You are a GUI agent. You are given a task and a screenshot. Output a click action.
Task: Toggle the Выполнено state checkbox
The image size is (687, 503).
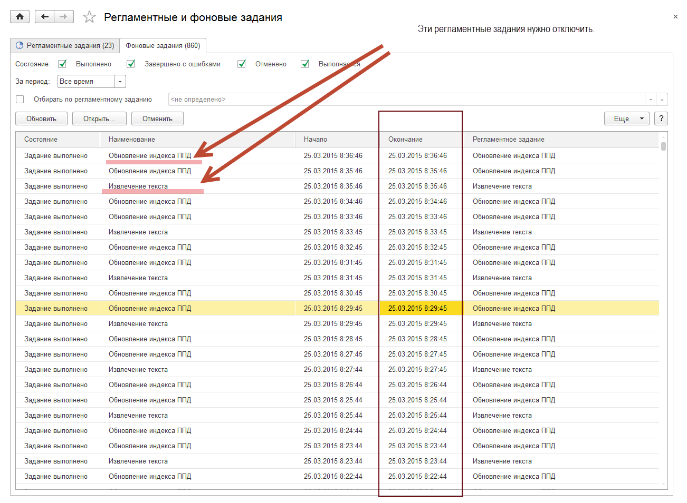point(62,64)
